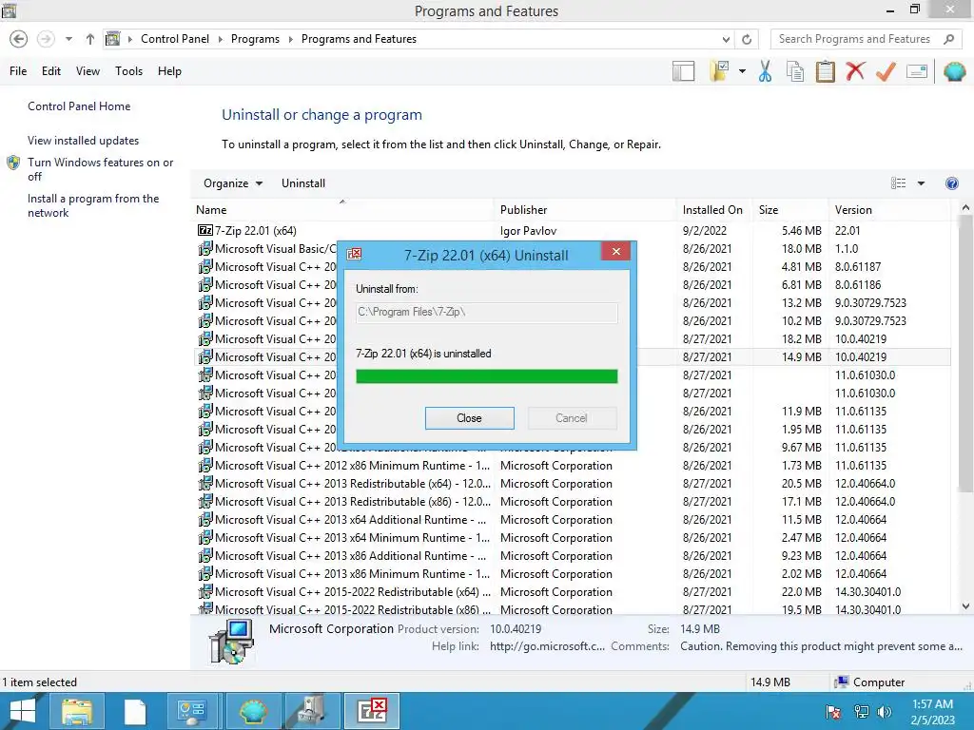Select Microsoft Visual C++ 2013 Redistributable (x64) row
This screenshot has height=730, width=974.
point(572,484)
